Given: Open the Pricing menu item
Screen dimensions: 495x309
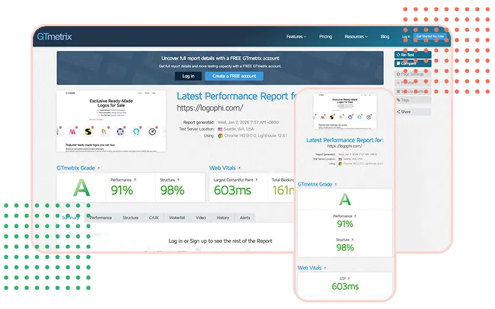Looking at the screenshot, I should [325, 36].
